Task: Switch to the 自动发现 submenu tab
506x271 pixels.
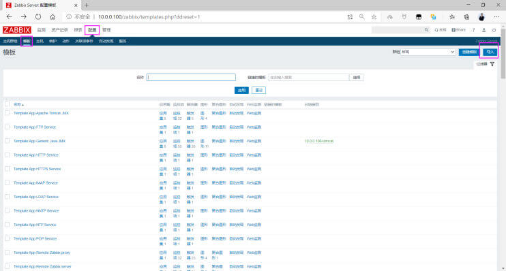Action: click(106, 42)
